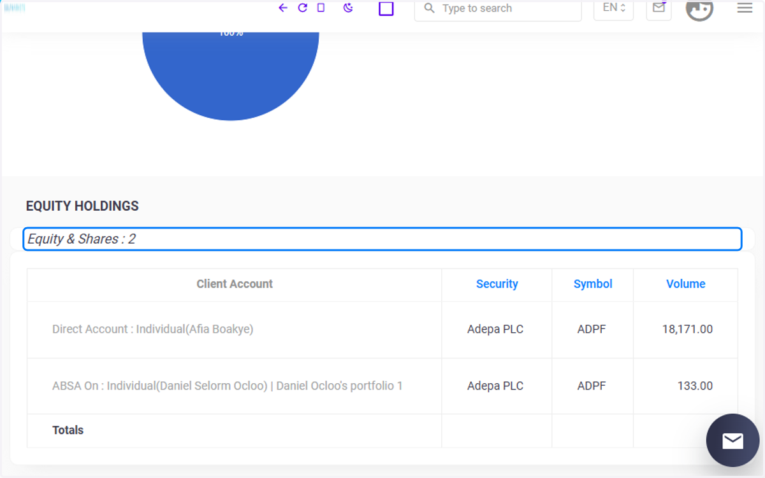The height and width of the screenshot is (478, 765).
Task: Click the floating chat envelope button
Action: point(732,440)
